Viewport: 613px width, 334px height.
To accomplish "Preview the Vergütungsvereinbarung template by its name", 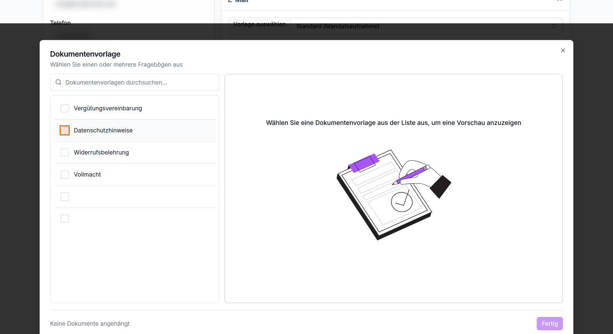I will click(108, 108).
